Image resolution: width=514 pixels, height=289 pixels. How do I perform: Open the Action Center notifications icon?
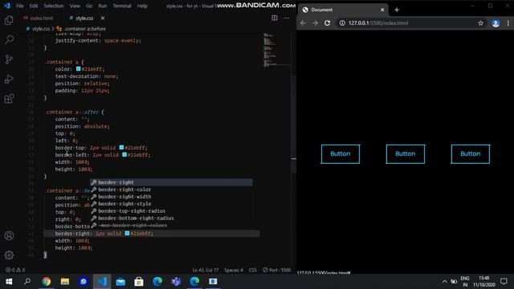[x=504, y=282]
